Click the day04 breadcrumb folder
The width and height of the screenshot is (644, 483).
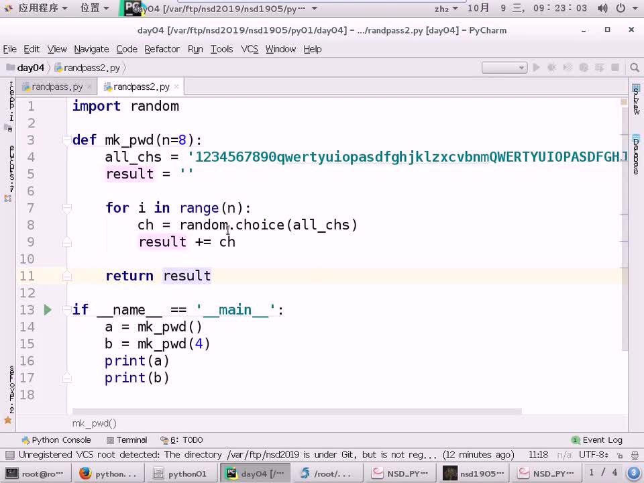(x=25, y=68)
